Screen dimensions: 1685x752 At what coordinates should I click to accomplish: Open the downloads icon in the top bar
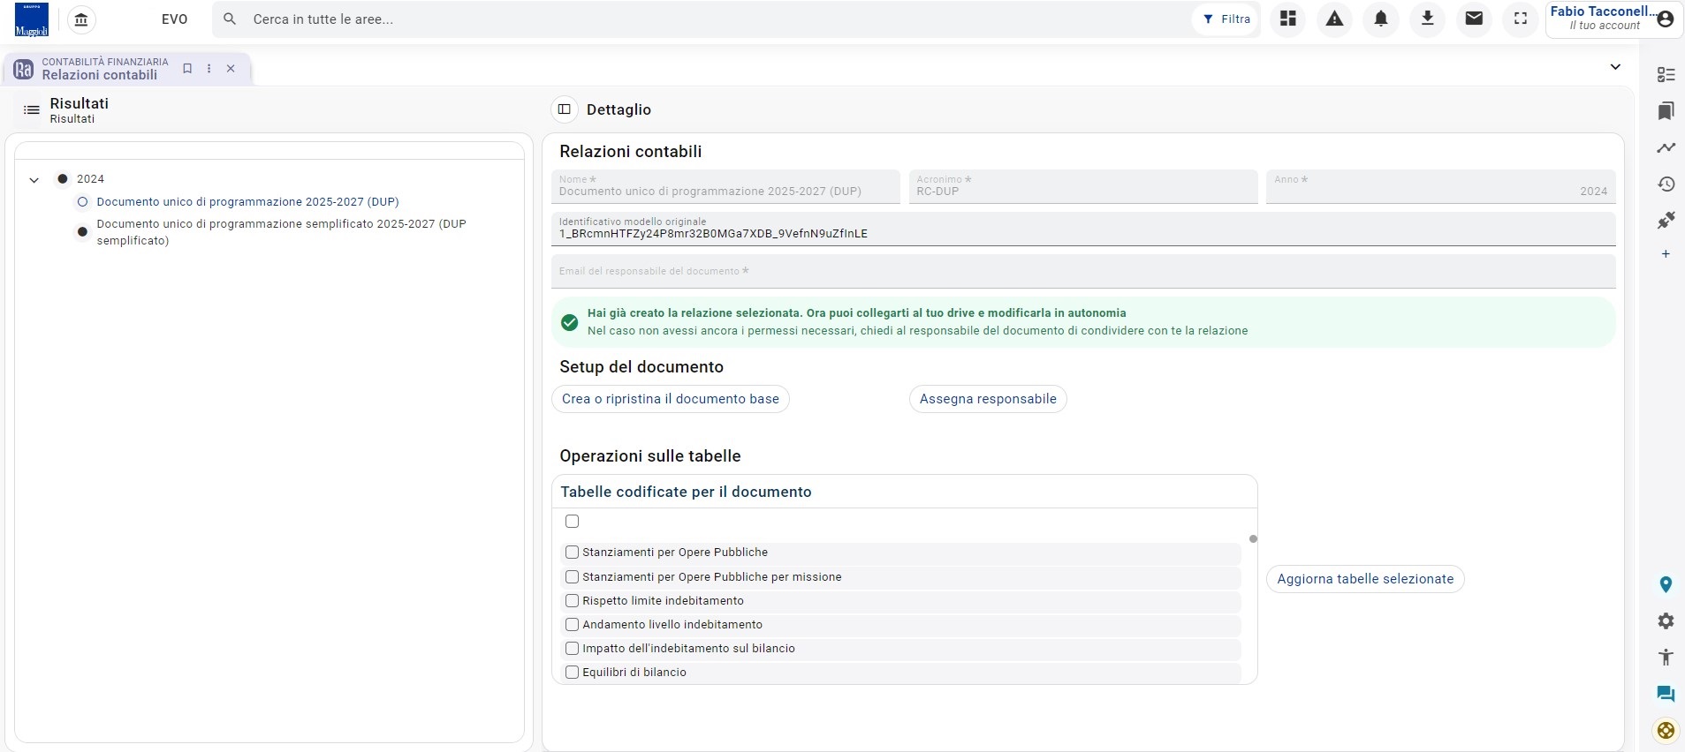click(1427, 19)
